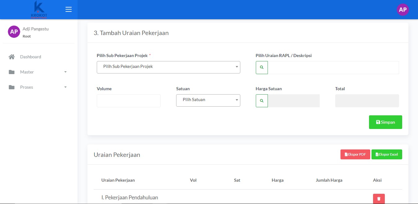Click the Total field
The width and height of the screenshot is (418, 204).
(x=367, y=101)
